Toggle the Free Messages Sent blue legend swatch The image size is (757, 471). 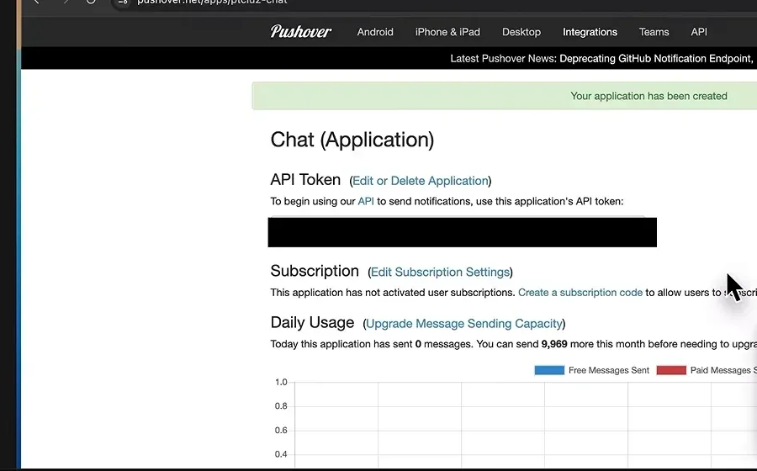point(549,370)
